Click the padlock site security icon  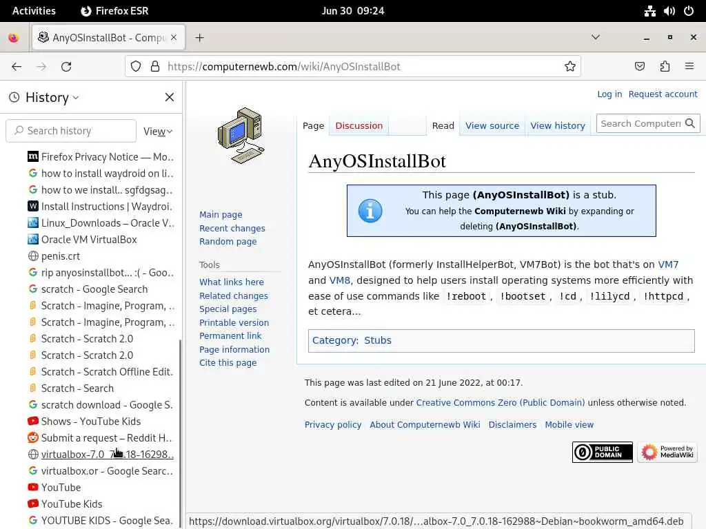[x=155, y=67]
